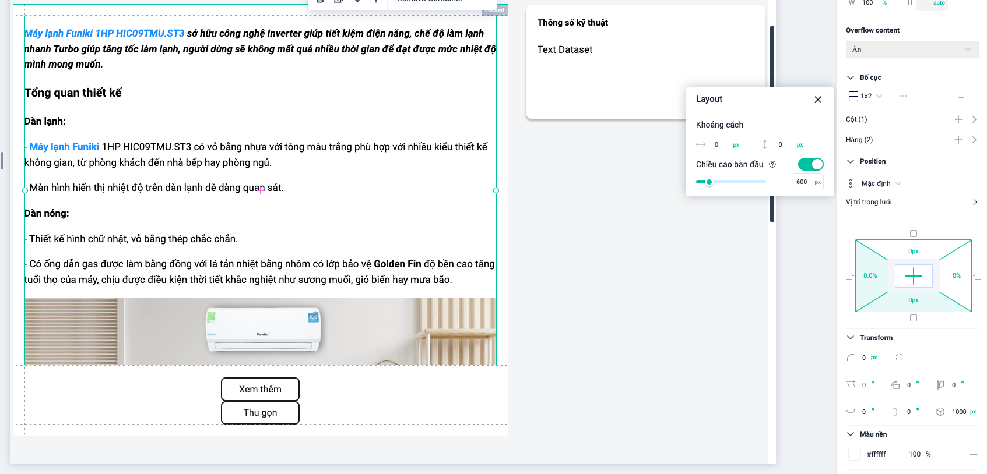Click the add row plus icon for Hàng

coord(958,140)
